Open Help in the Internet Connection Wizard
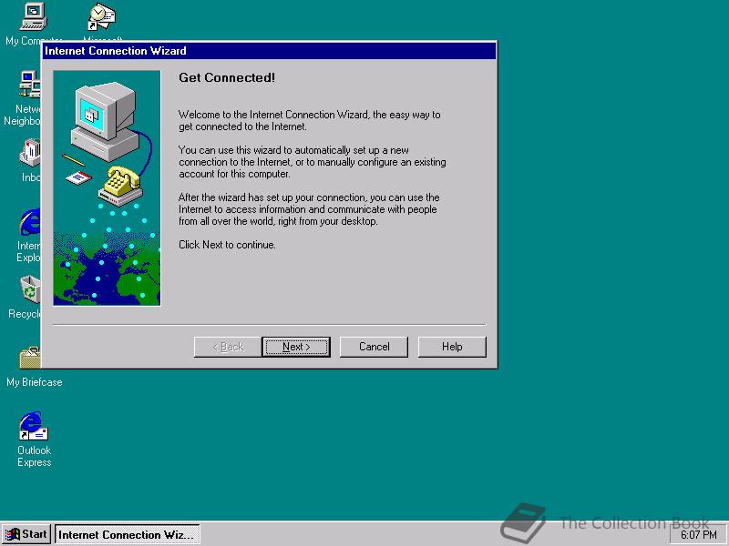This screenshot has width=729, height=546. (452, 347)
